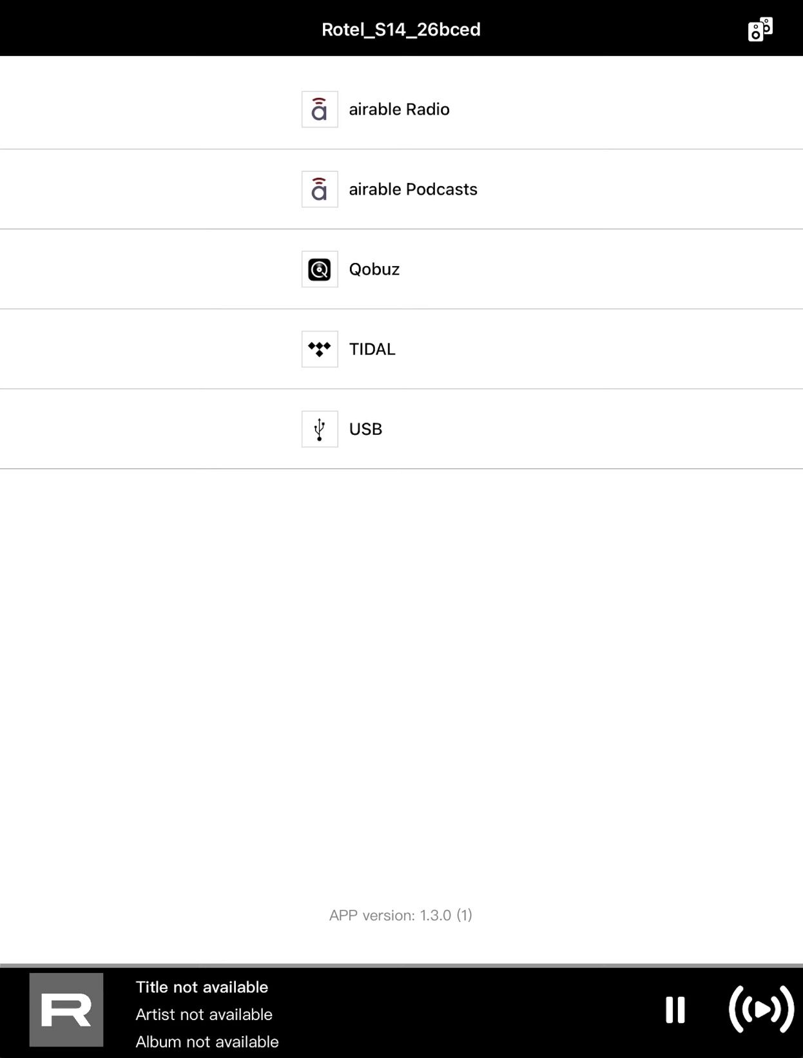Tap the airable Radio logo icon
This screenshot has width=803, height=1058.
[320, 109]
